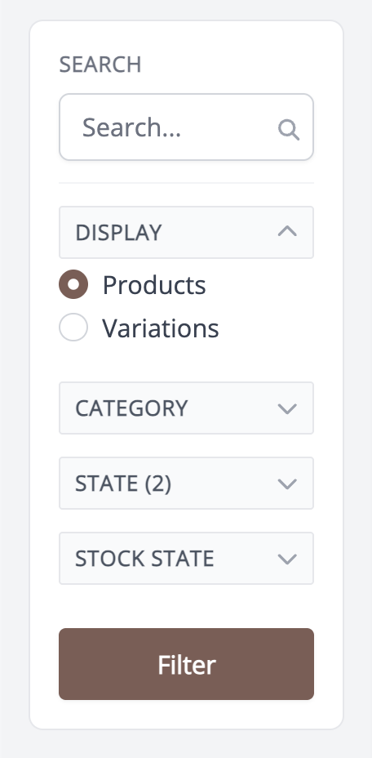Focus the Search text input box

[187, 127]
